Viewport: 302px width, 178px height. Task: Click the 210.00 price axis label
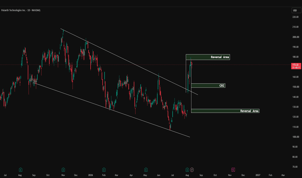tap(296, 27)
